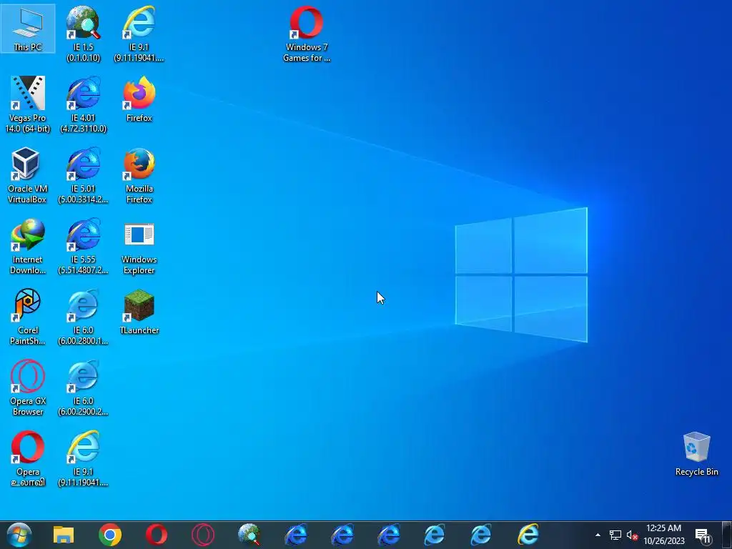The width and height of the screenshot is (732, 549).
Task: Show hidden system tray icons
Action: point(598,535)
